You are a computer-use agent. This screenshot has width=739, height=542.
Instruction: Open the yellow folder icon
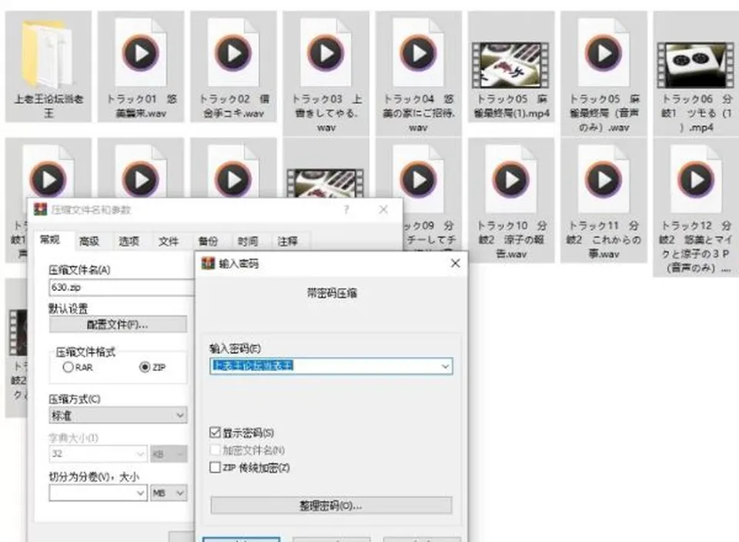[x=47, y=54]
